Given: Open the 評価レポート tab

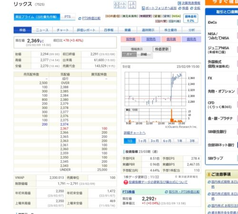Looking at the screenshot, I should pyautogui.click(x=86, y=30).
